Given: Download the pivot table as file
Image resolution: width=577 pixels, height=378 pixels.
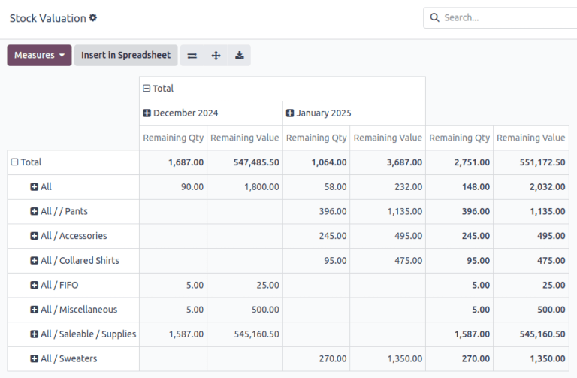Looking at the screenshot, I should tap(239, 56).
